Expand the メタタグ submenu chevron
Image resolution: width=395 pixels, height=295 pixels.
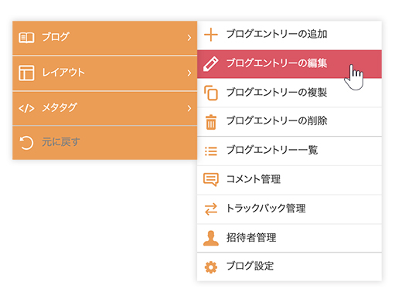189,108
